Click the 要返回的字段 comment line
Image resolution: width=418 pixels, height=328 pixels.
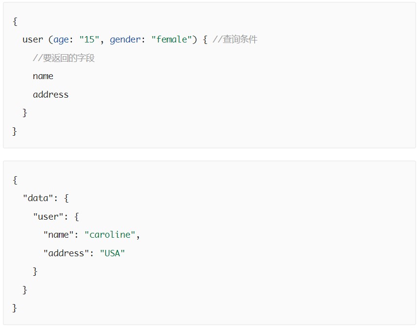pyautogui.click(x=64, y=58)
